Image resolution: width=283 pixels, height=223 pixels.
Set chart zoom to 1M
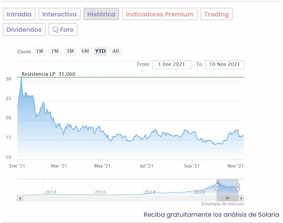55,51
